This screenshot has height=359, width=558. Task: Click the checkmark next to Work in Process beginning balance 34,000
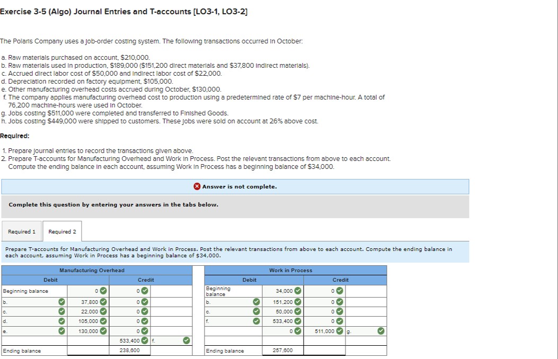pyautogui.click(x=297, y=291)
